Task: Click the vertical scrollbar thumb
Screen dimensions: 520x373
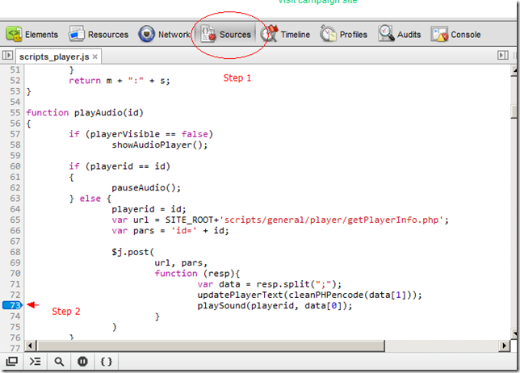Action: coord(514,111)
